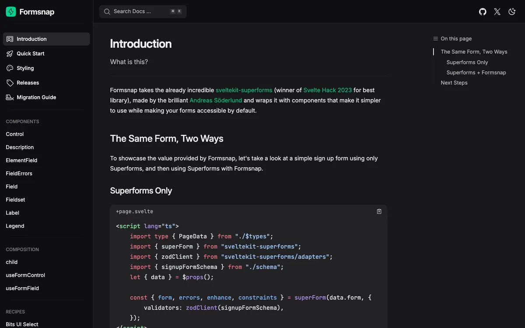Screen dimensions: 525x328
Task: Open the child composition page
Action: (12, 262)
